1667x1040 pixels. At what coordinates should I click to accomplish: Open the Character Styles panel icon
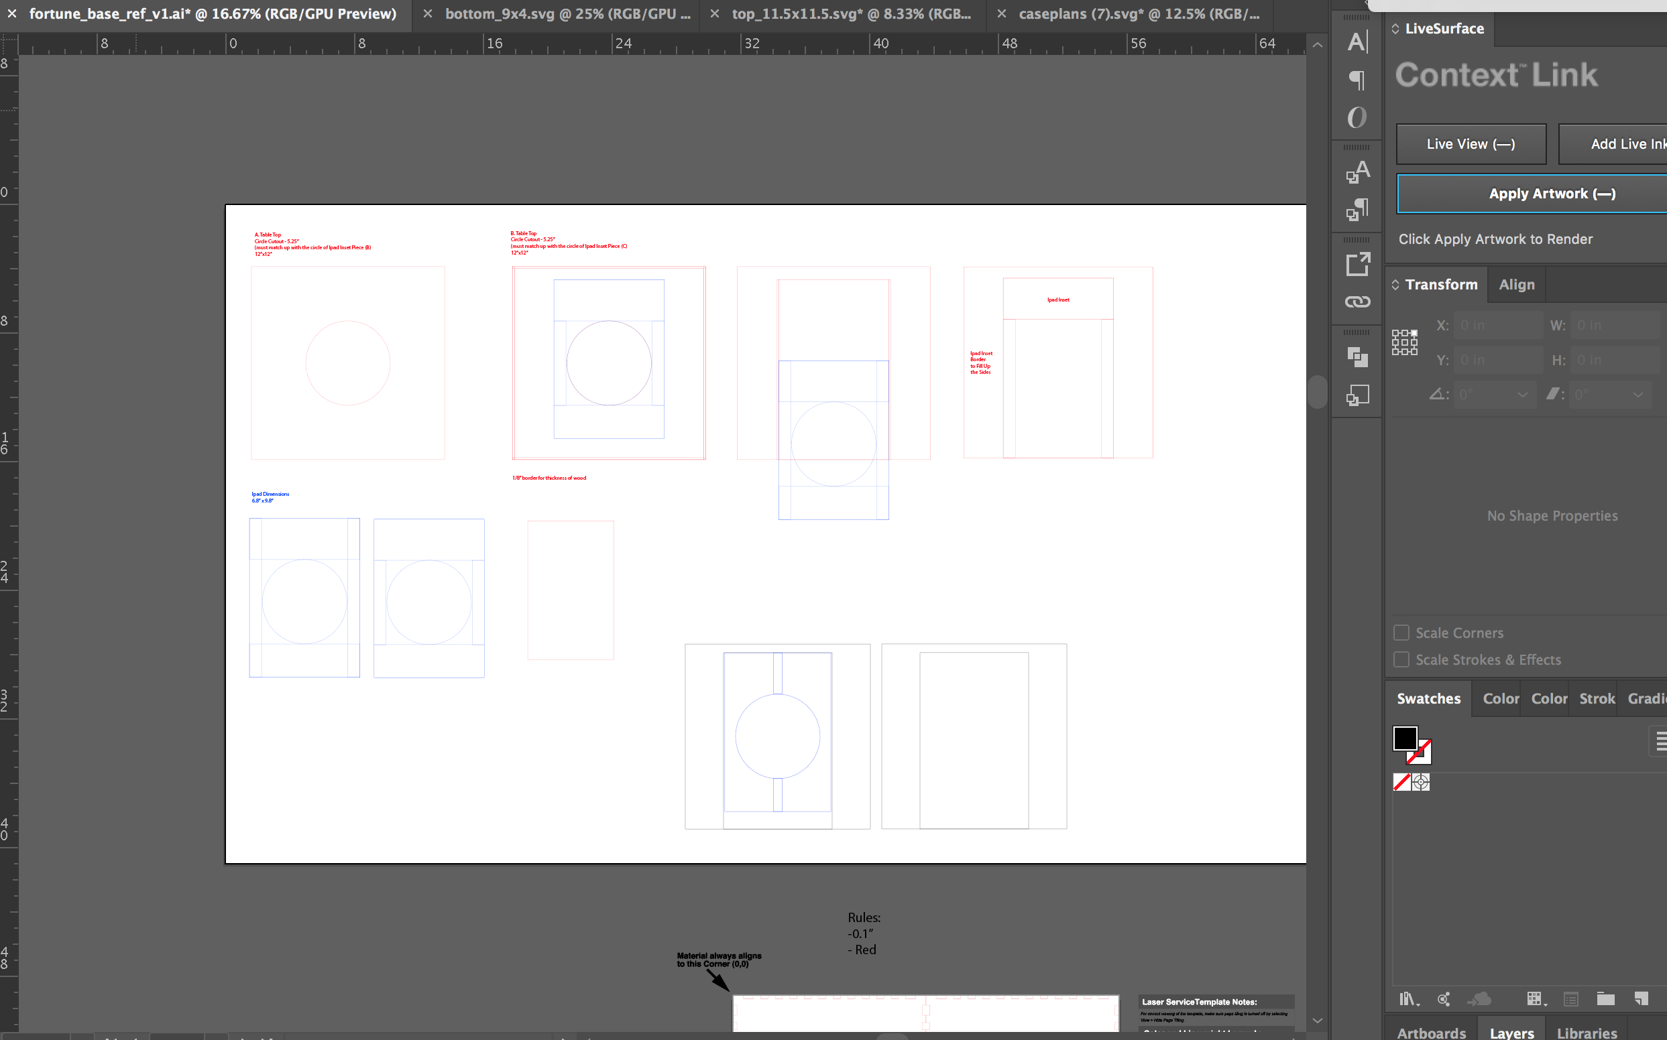(x=1357, y=172)
